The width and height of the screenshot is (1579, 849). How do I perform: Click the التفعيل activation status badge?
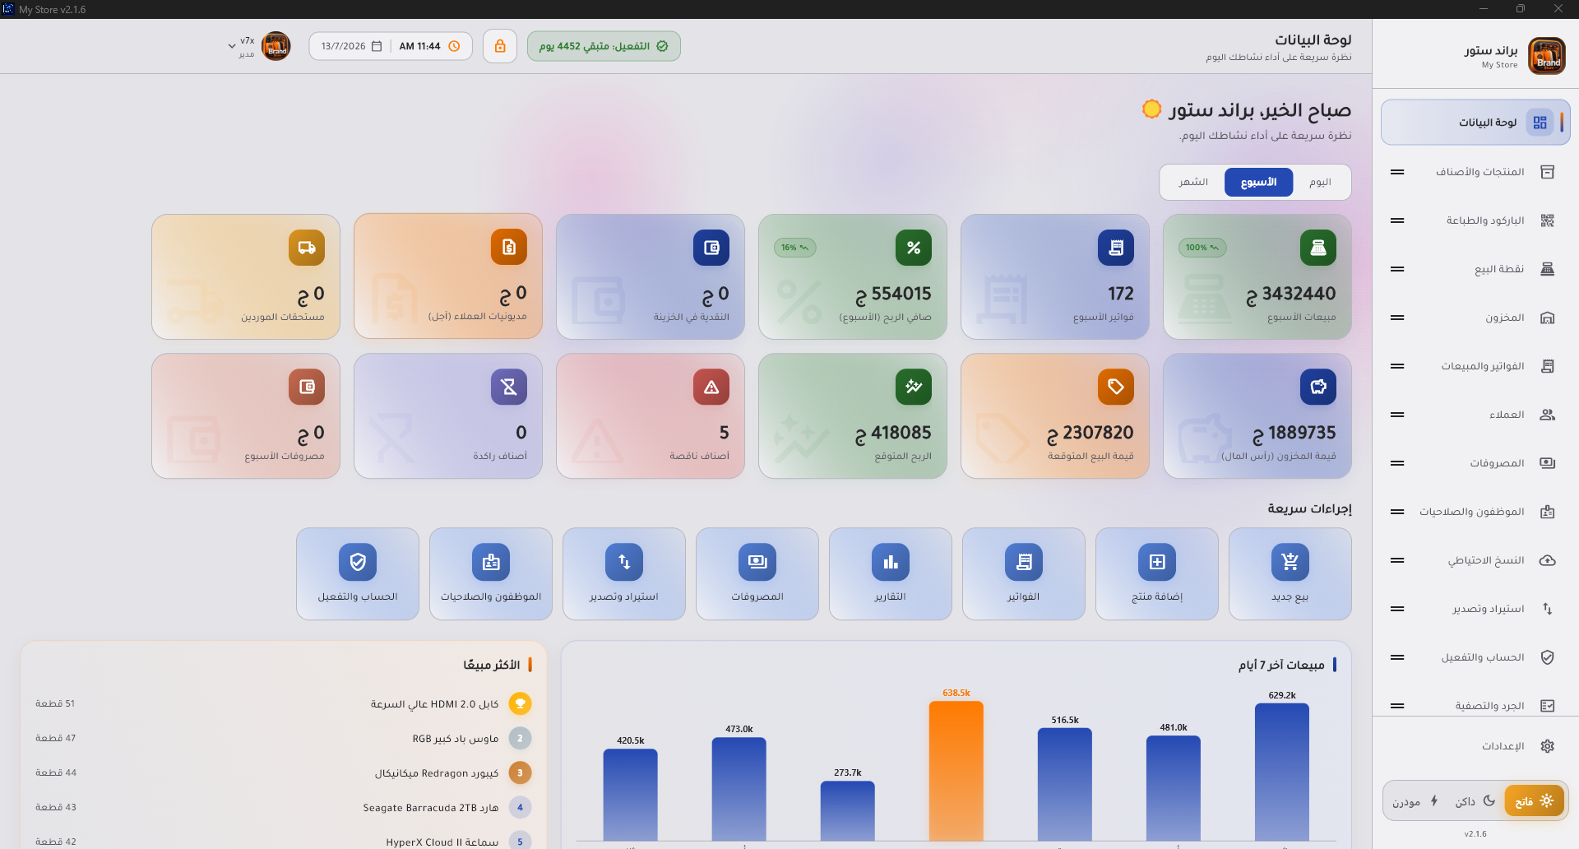(x=604, y=46)
